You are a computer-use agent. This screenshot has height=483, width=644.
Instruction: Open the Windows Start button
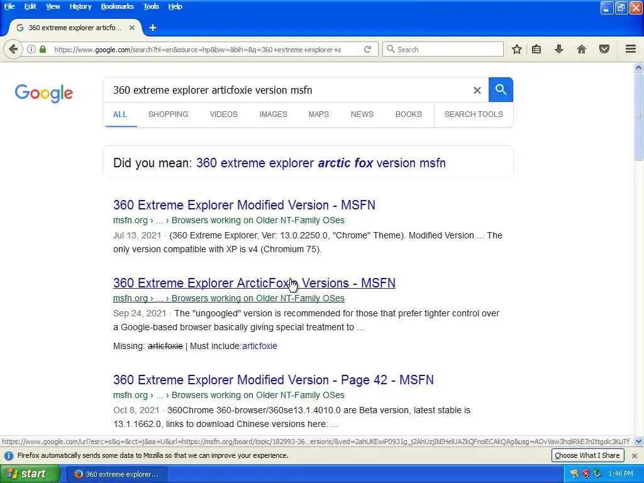point(30,474)
